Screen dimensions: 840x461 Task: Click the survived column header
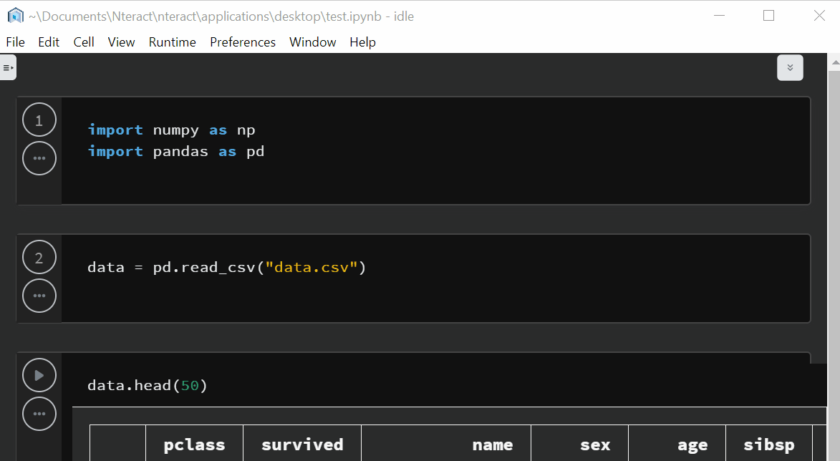tap(302, 445)
